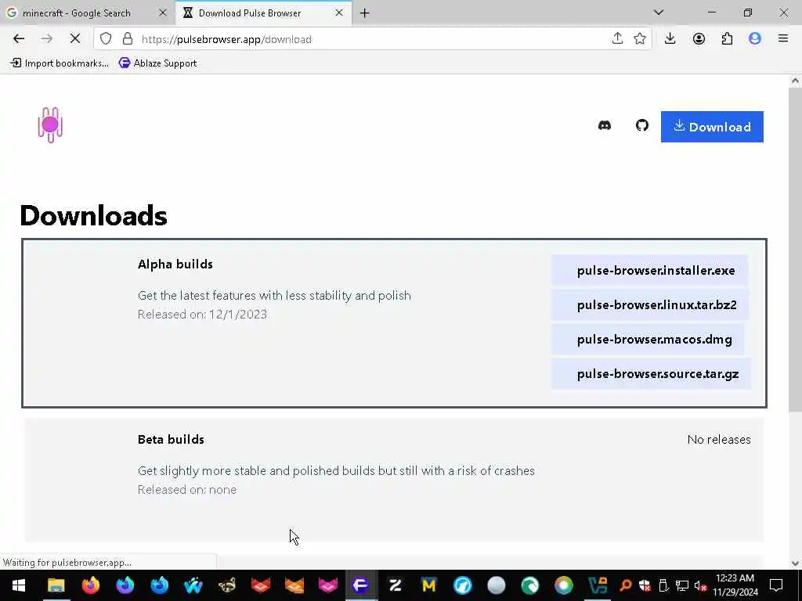
Task: Click the 'No releases' text
Action: (719, 440)
